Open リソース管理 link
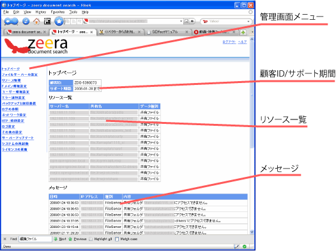This screenshot has height=251, width=336. [11, 80]
